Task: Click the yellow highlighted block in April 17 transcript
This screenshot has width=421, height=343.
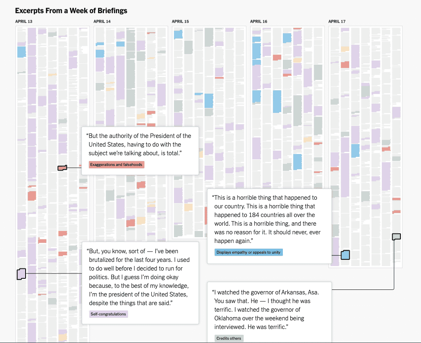Action: (x=345, y=49)
